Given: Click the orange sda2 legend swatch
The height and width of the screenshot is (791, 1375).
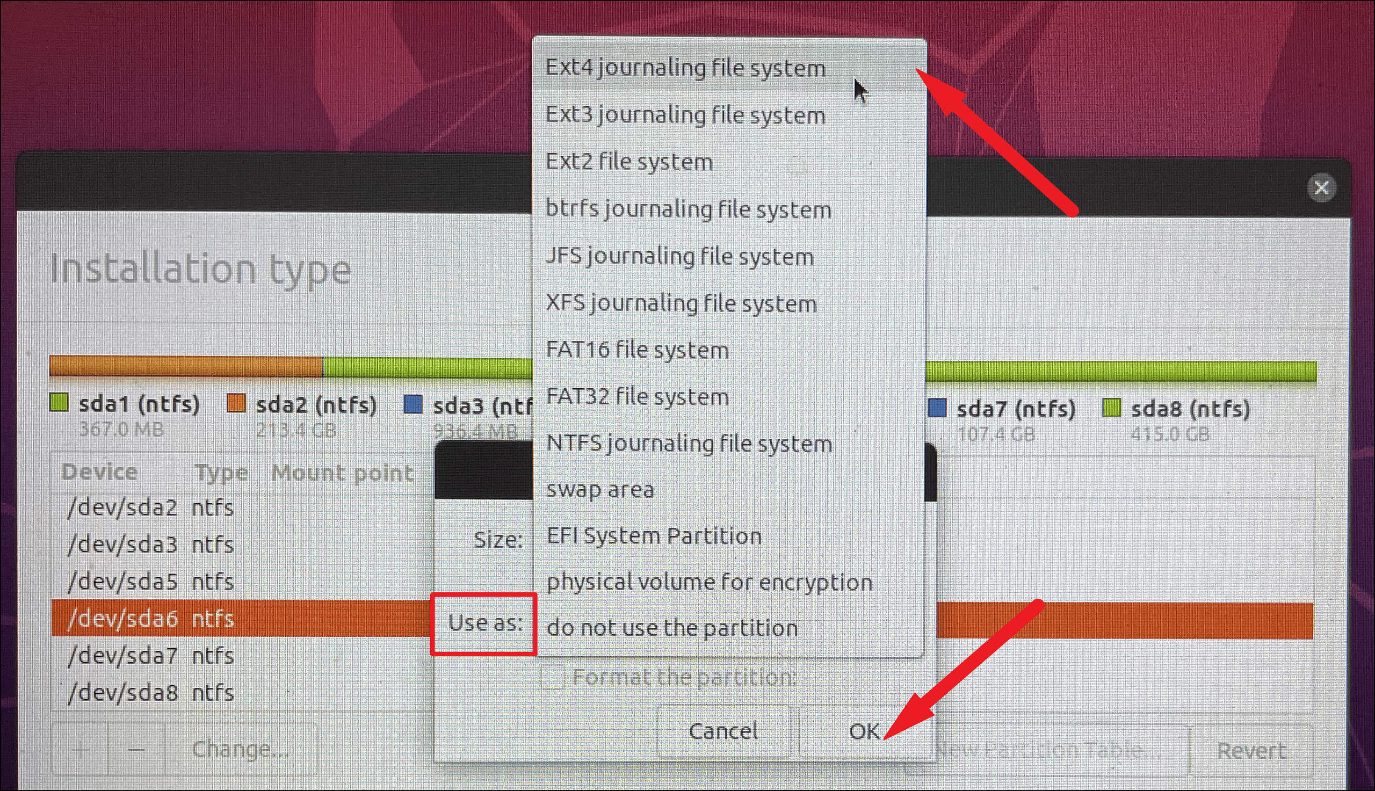Looking at the screenshot, I should click(236, 404).
